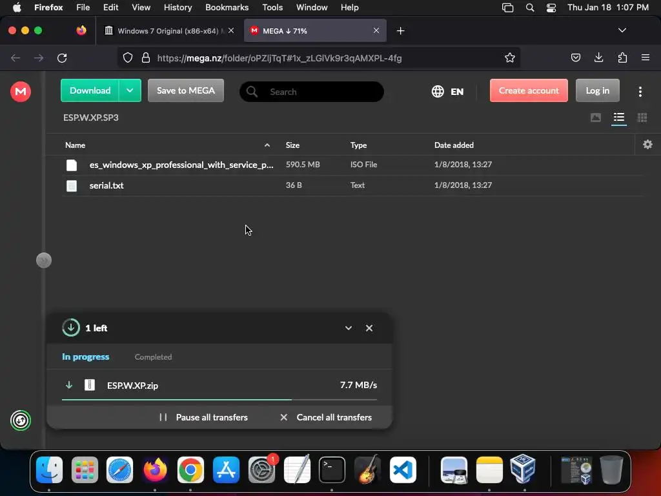661x496 pixels.
Task: Click Pause all transfers
Action: point(203,417)
